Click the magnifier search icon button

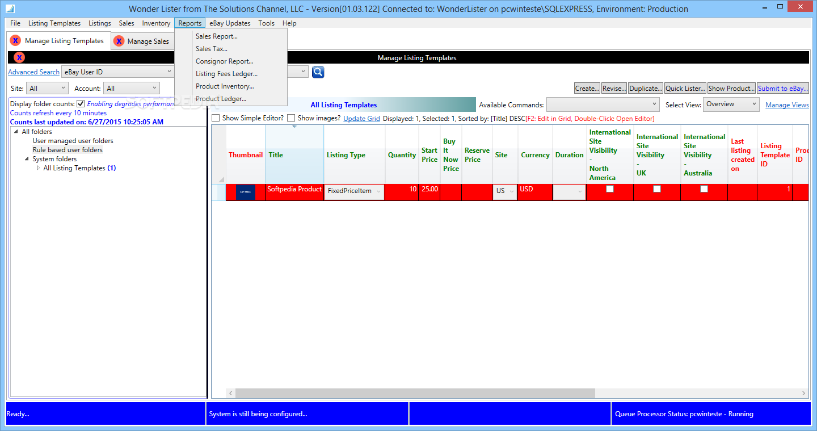(318, 72)
